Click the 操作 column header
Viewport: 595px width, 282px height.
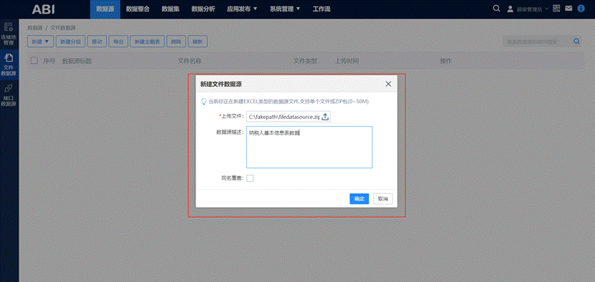[x=446, y=61]
